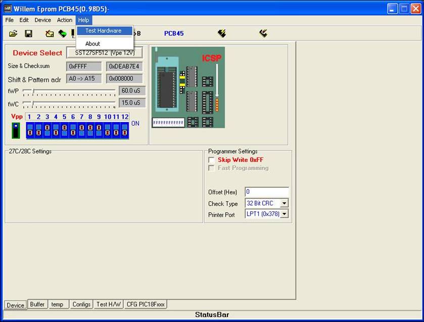
Task: Click the tWC slider thumb
Action: coord(33,104)
